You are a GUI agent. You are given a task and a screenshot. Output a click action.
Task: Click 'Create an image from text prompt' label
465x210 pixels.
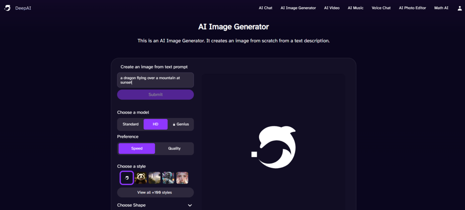tap(154, 67)
